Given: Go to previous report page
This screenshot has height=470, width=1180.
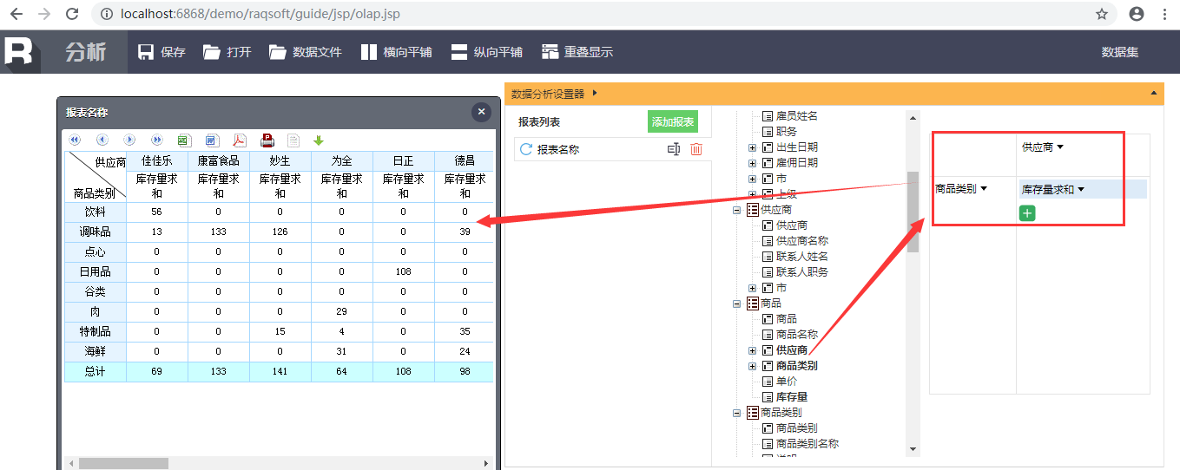Looking at the screenshot, I should pos(102,140).
